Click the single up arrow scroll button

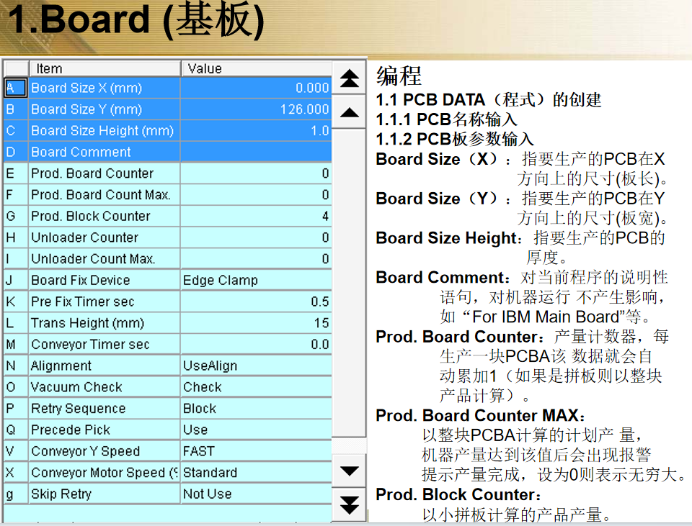point(350,112)
